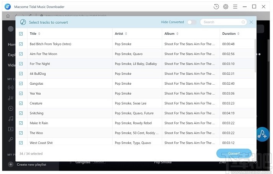Select the 'Bad Bitch From Tokyo (Intro)' title
Viewport: 273px width, 174px height.
(51, 44)
